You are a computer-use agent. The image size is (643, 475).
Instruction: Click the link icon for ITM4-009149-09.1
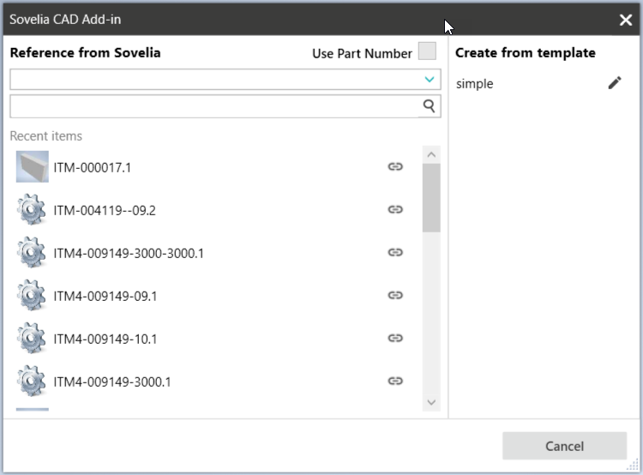click(395, 295)
